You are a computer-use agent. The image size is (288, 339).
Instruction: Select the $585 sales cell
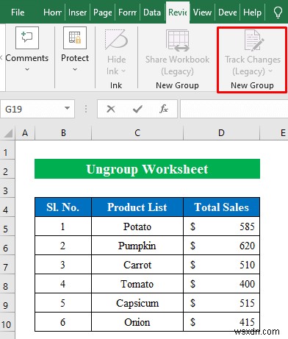[x=221, y=226]
